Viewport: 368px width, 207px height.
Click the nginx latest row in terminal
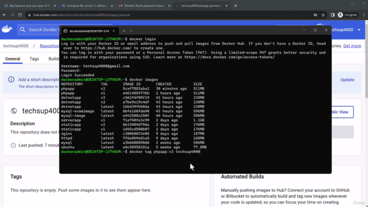(133, 134)
